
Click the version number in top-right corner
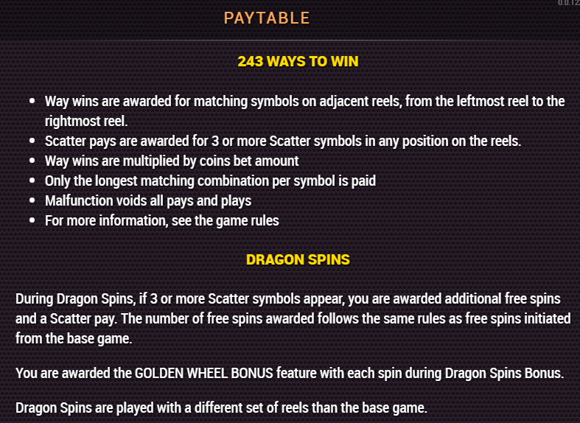click(568, 3)
